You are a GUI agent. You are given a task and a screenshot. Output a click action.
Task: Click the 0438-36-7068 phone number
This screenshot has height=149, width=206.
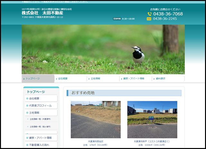tap(168, 14)
